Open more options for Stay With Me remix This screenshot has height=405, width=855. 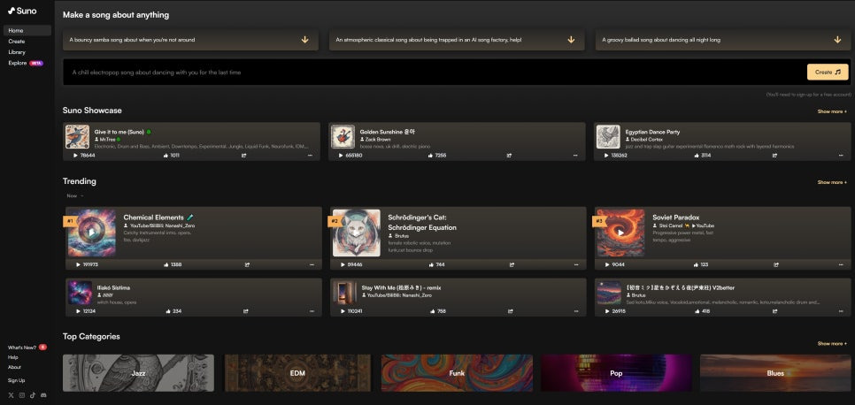[x=576, y=311]
